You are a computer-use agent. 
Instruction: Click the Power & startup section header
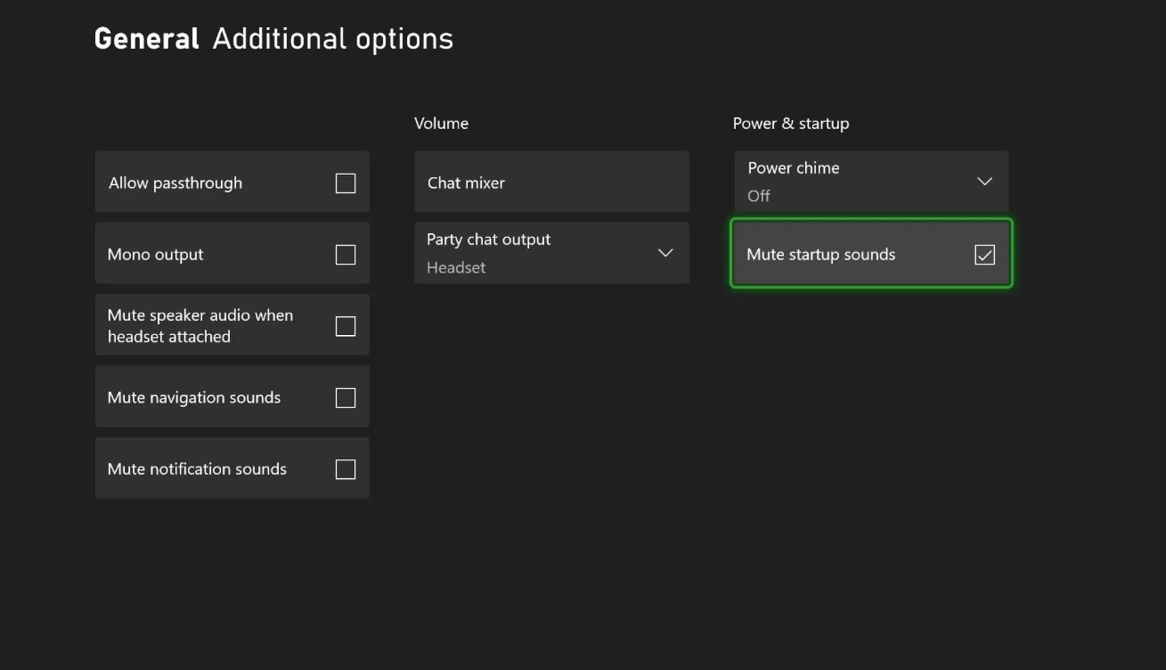(791, 123)
